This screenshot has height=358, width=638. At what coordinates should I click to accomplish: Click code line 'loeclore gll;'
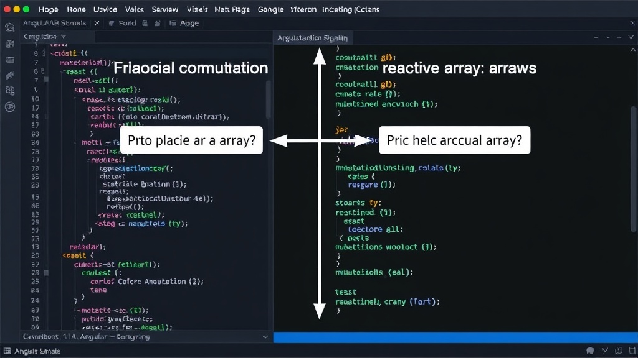376,229
